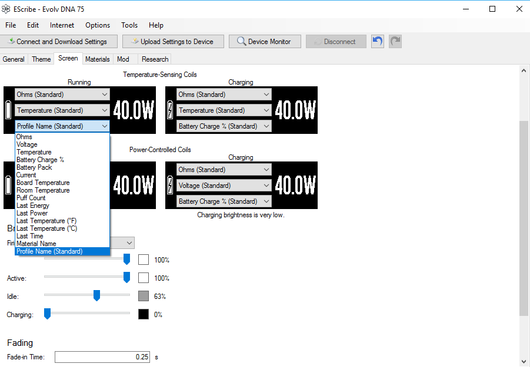Open the Options menu

click(x=98, y=25)
